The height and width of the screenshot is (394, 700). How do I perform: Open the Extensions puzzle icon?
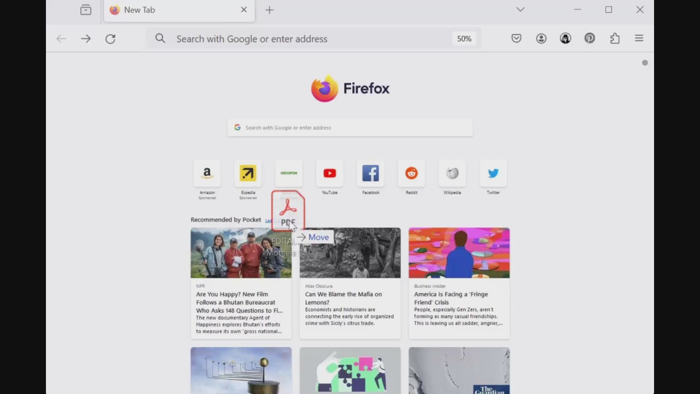pyautogui.click(x=615, y=38)
